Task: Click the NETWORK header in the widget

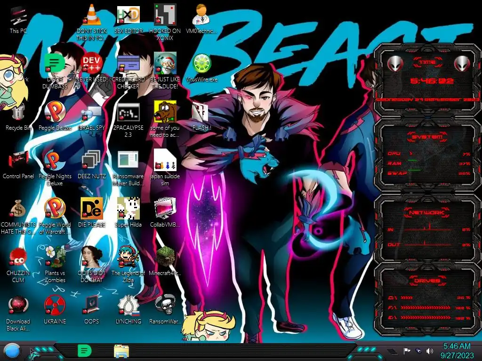Action: (x=427, y=212)
